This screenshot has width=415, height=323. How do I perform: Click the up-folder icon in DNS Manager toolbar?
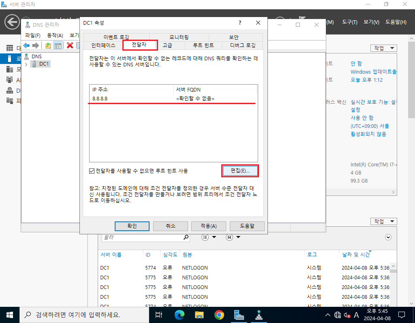pos(48,45)
